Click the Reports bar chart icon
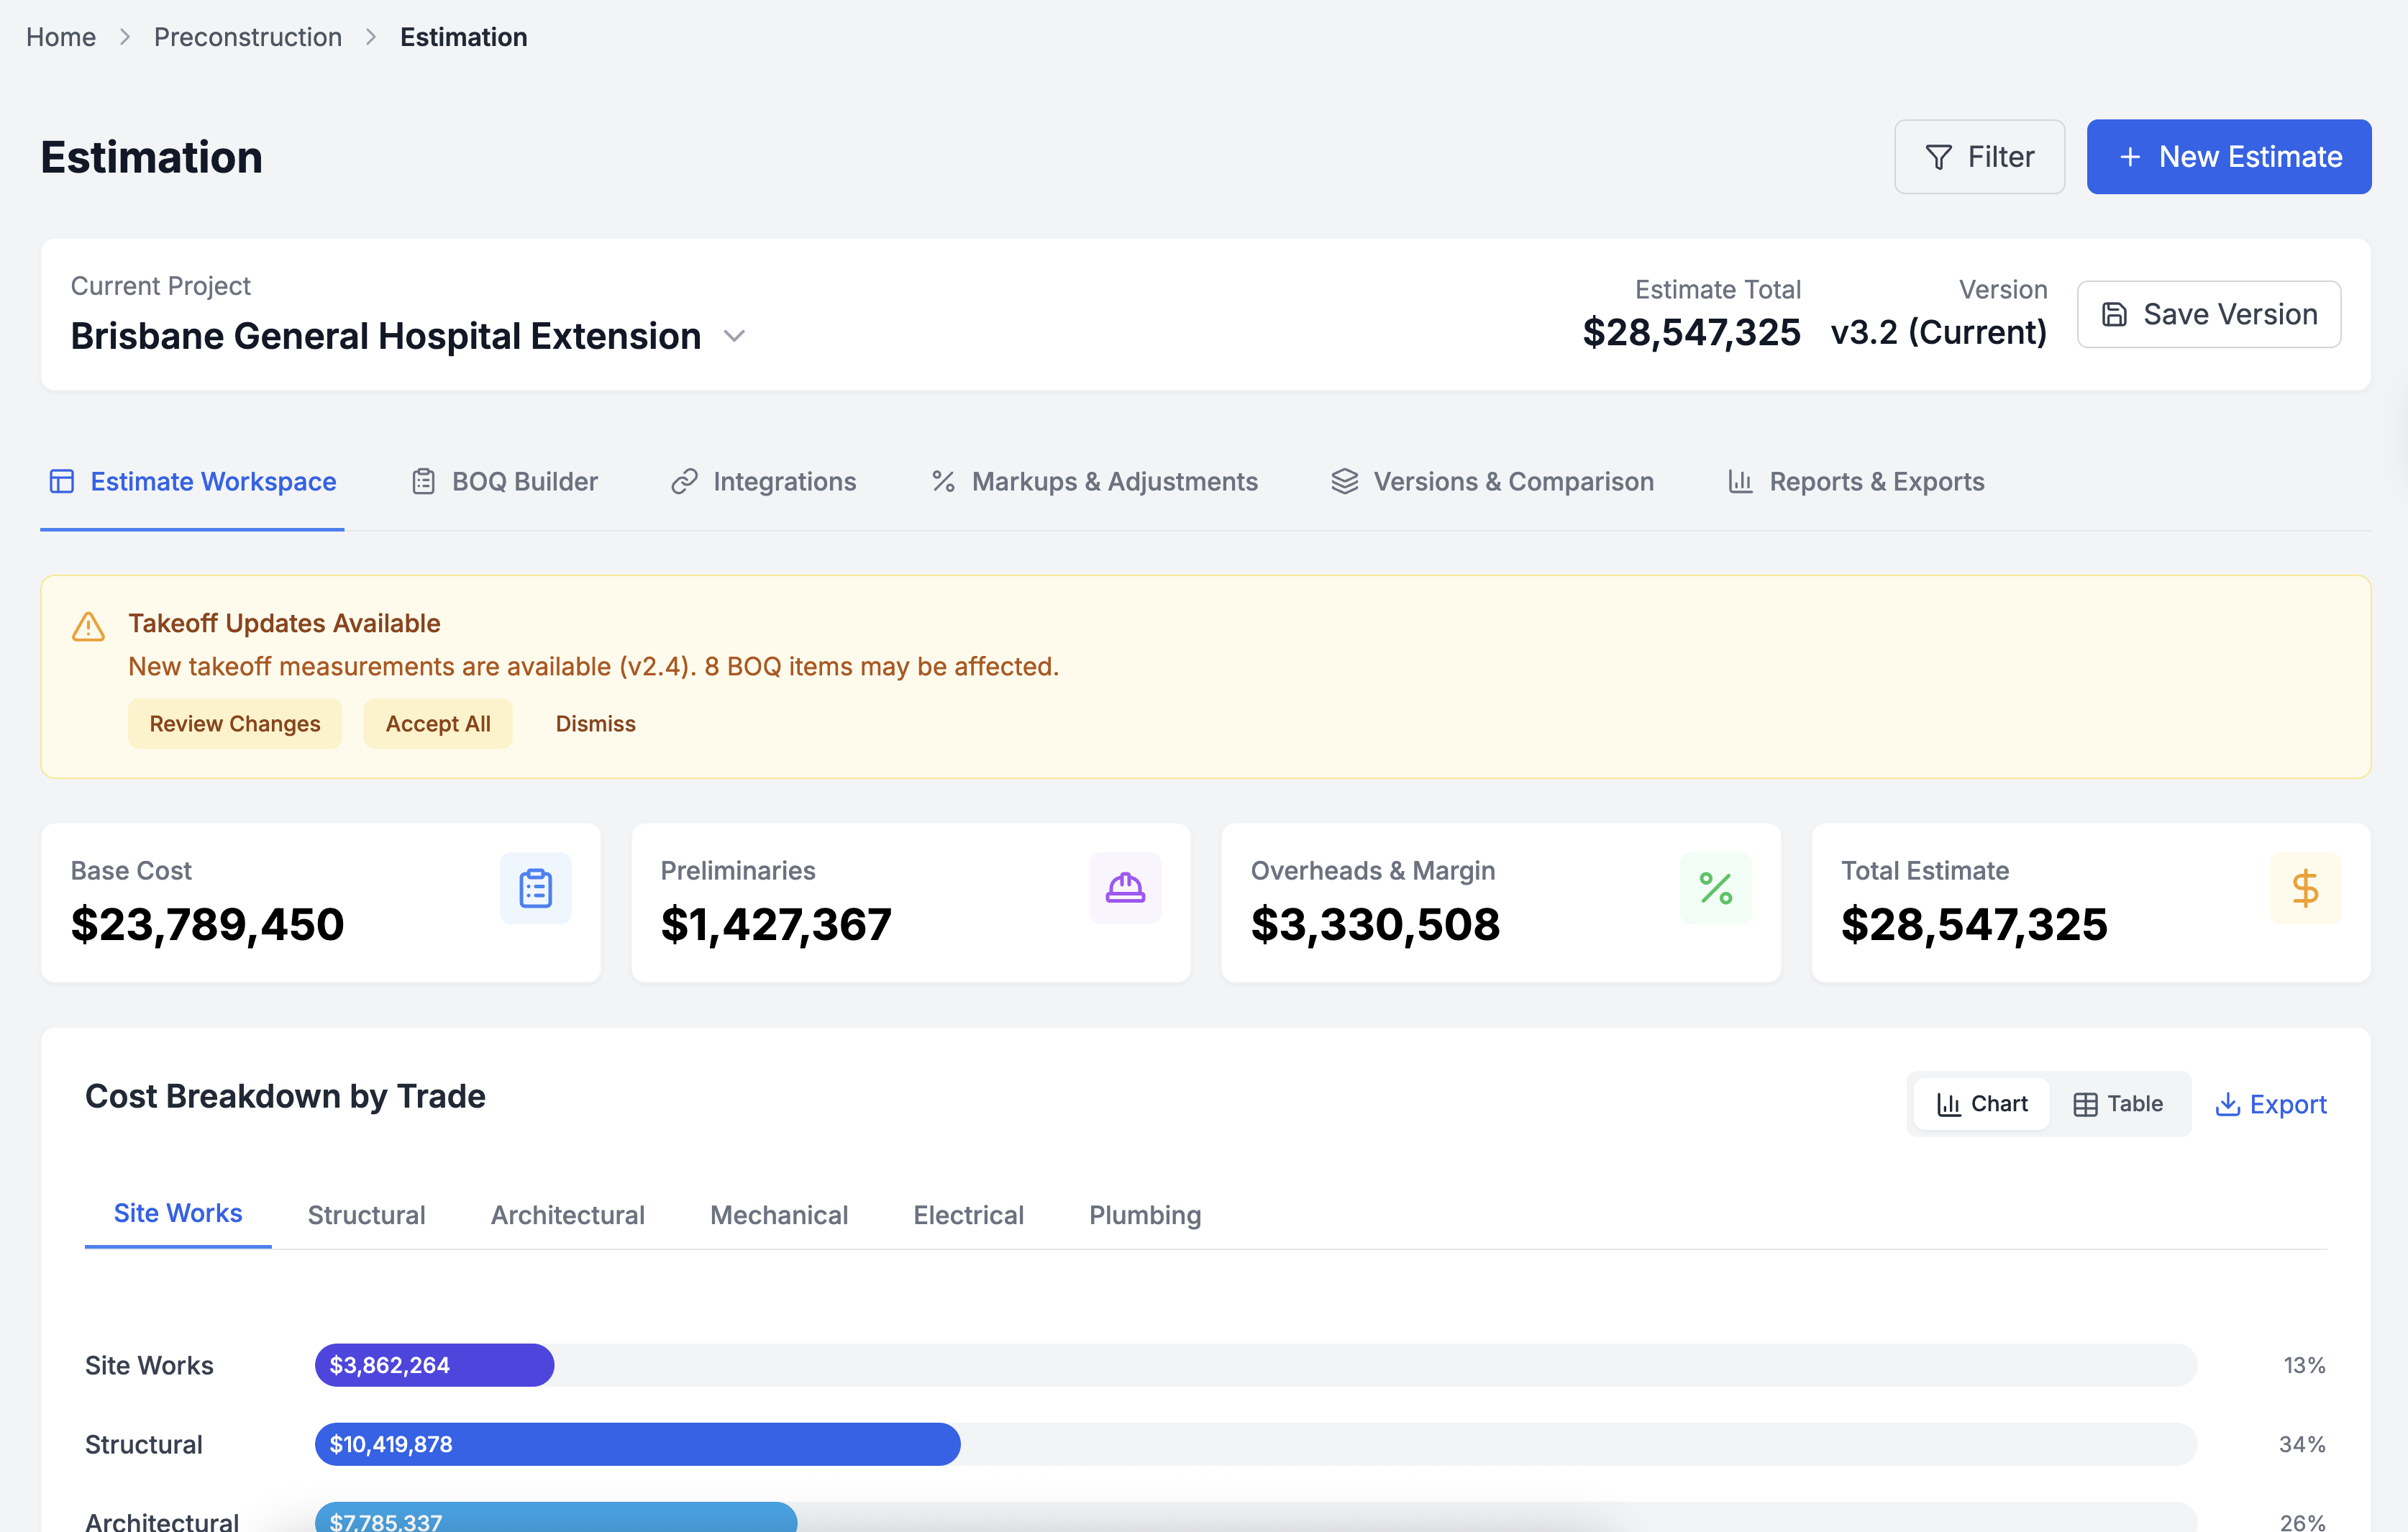This screenshot has height=1532, width=2408. [x=1740, y=481]
